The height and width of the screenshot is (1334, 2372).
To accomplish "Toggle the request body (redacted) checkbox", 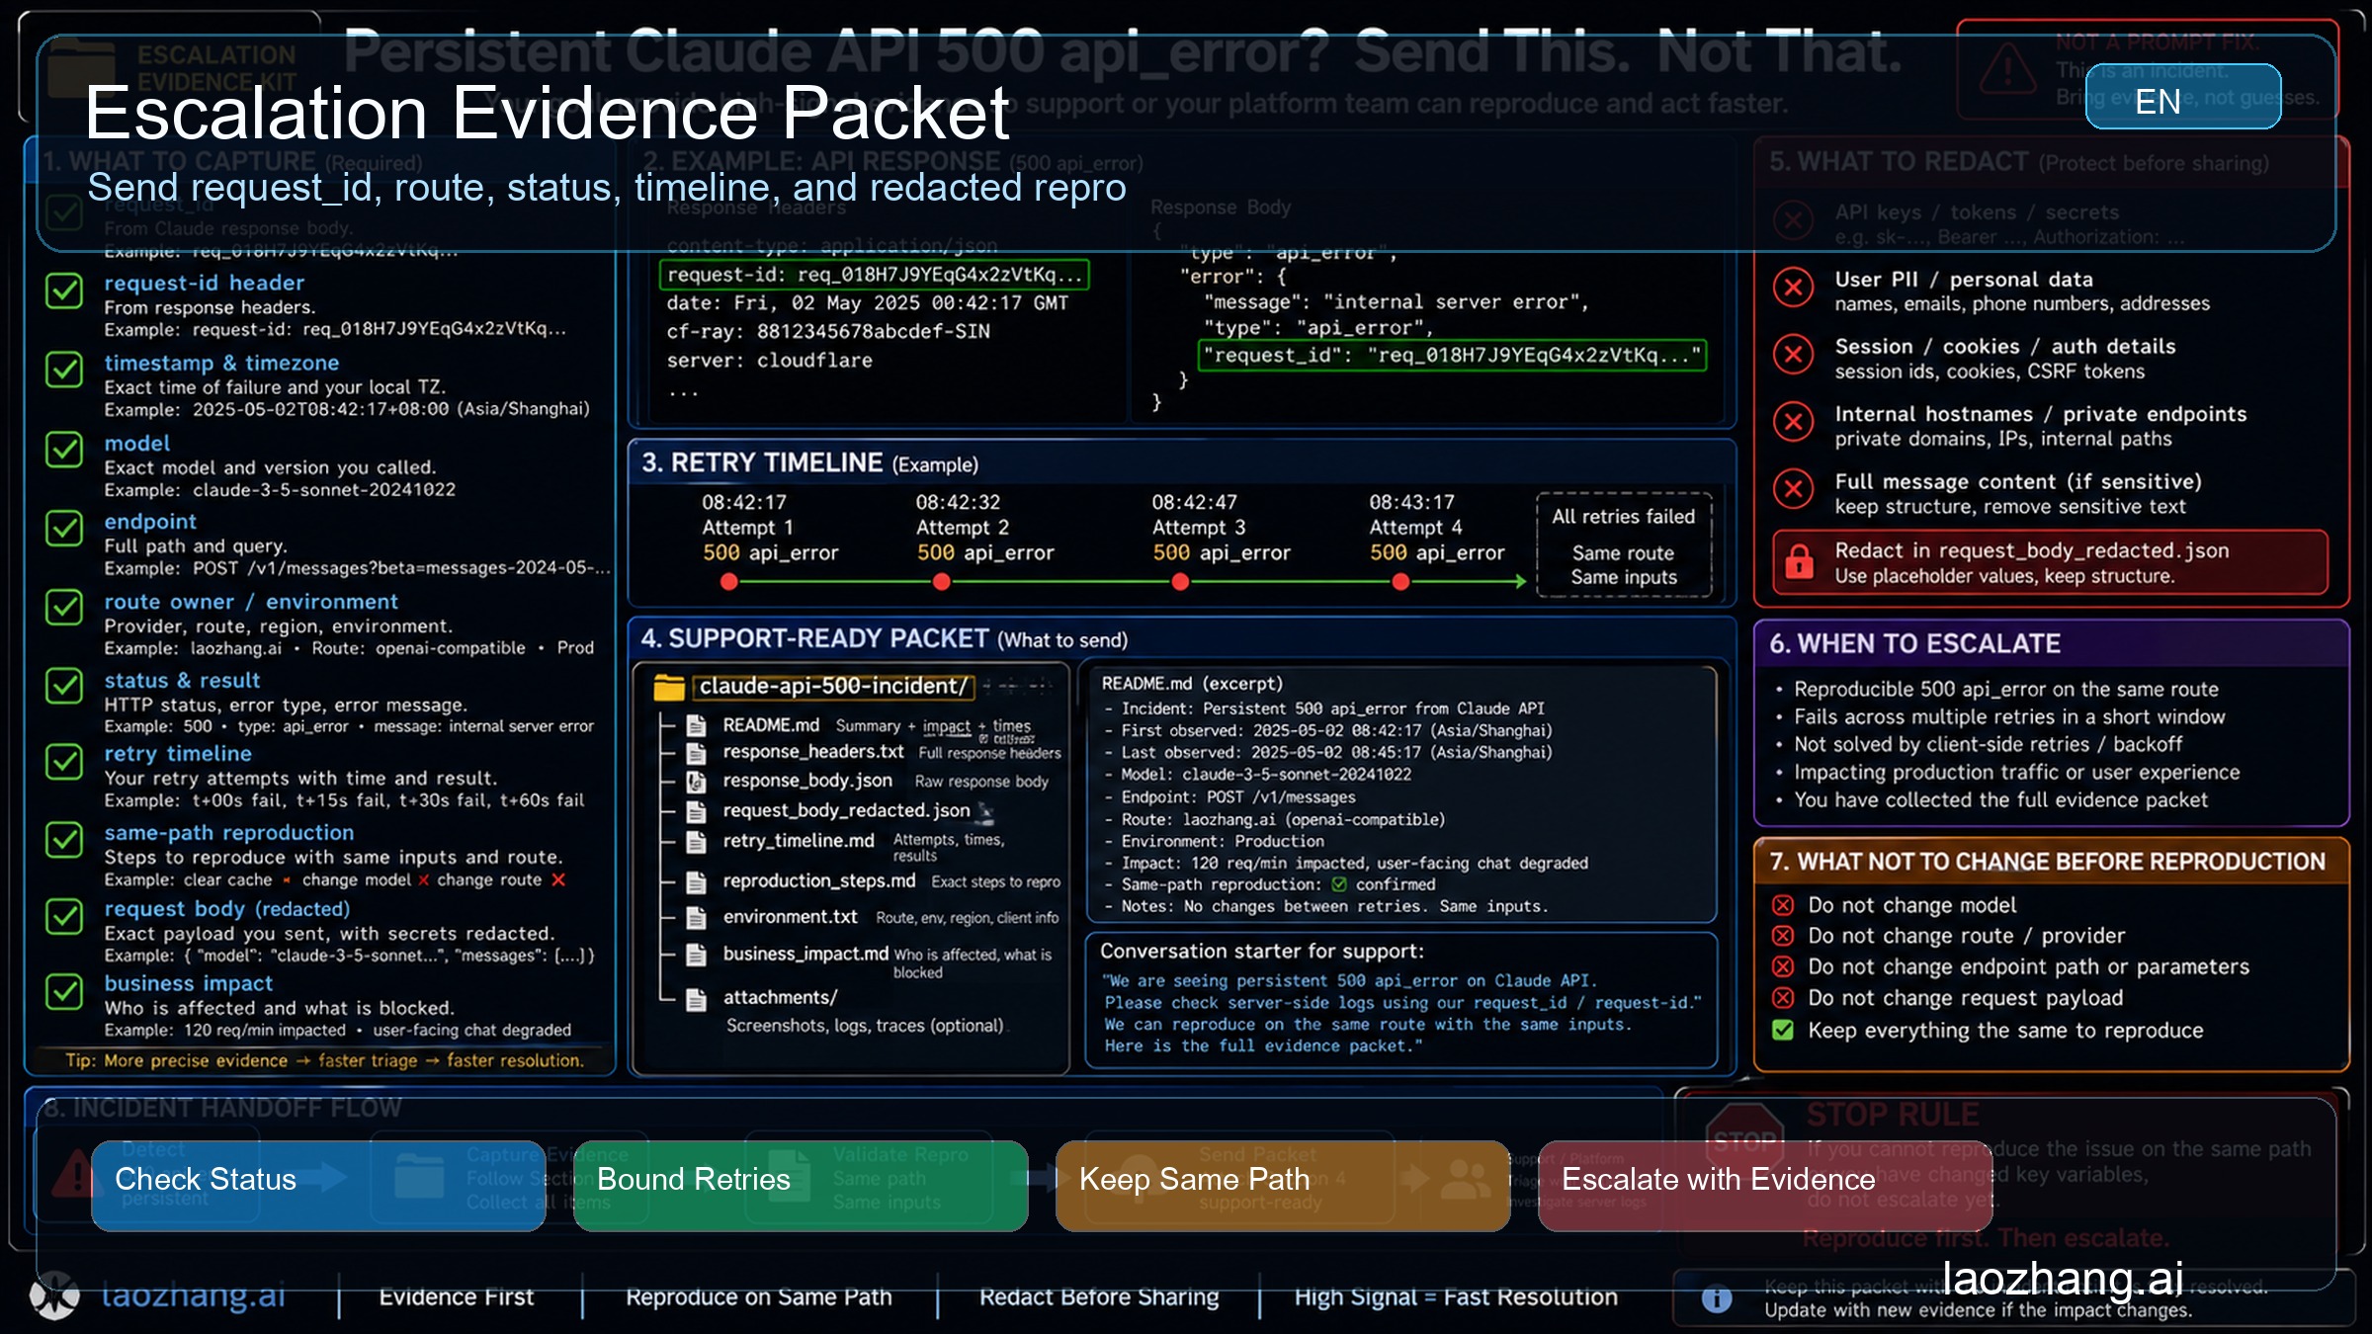I will 64,917.
